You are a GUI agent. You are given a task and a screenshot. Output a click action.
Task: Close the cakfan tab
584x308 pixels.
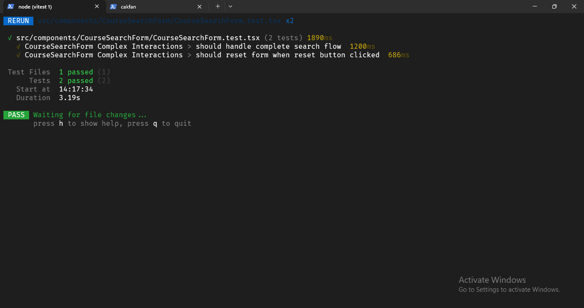tap(199, 6)
